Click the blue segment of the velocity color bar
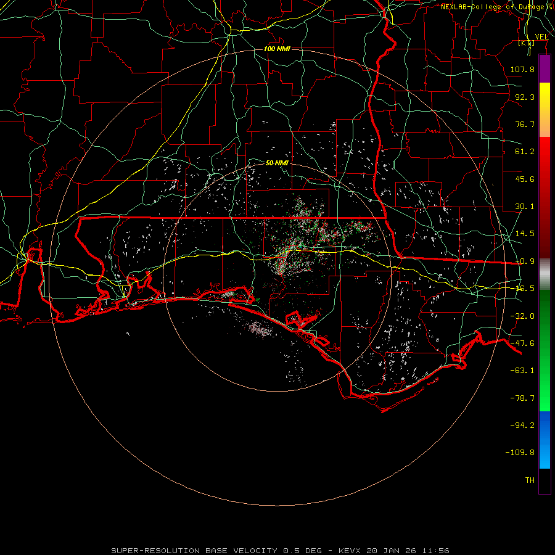This screenshot has width=555, height=555. coord(545,440)
